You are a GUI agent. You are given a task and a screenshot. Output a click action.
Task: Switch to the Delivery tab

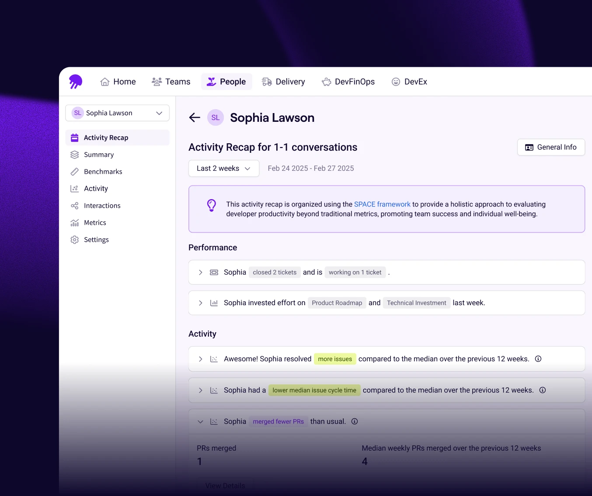283,82
